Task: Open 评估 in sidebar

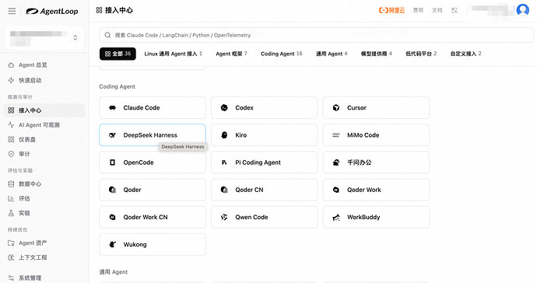Action: tap(44, 198)
